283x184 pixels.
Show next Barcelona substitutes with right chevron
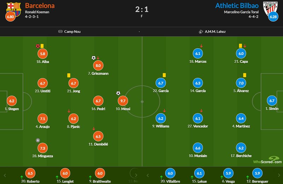tap(136, 175)
